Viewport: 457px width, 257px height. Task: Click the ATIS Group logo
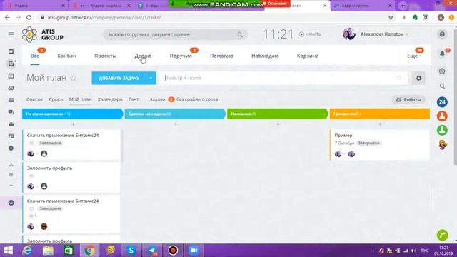[x=43, y=34]
